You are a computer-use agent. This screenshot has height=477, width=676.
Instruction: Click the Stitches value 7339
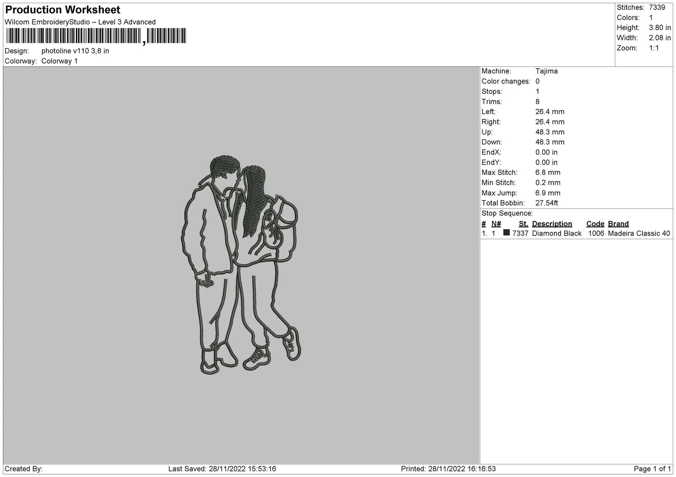[657, 7]
